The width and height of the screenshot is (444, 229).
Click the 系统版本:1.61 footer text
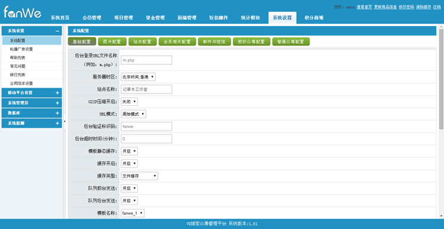click(x=243, y=224)
